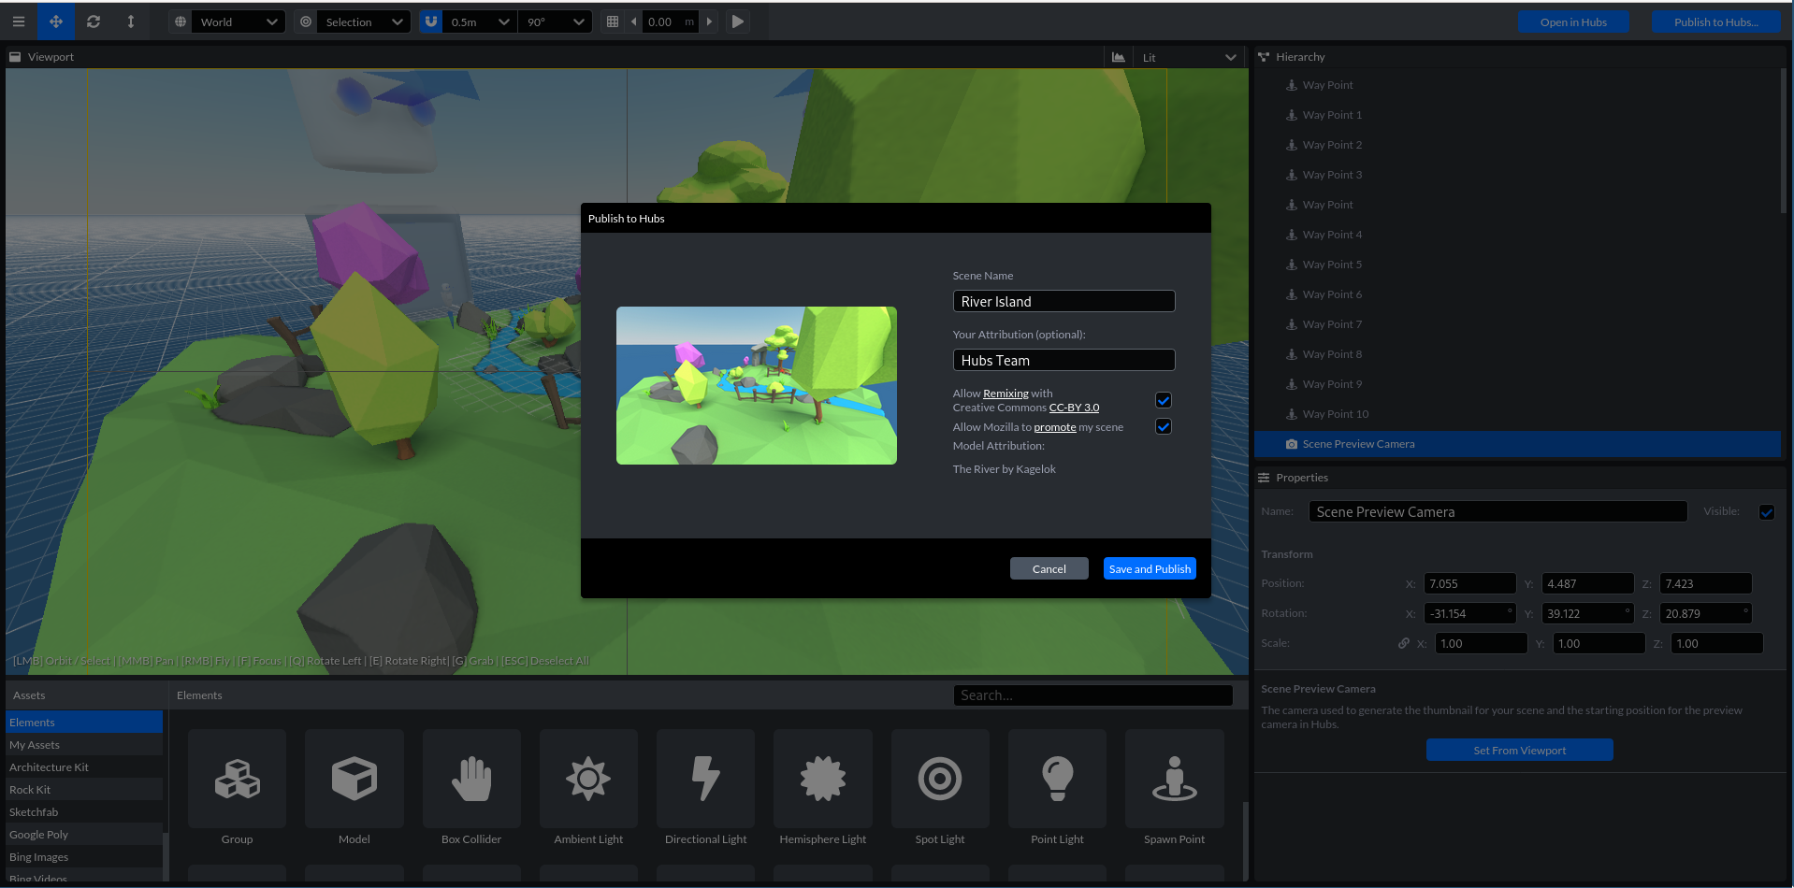Click the Play preview button

point(738,21)
